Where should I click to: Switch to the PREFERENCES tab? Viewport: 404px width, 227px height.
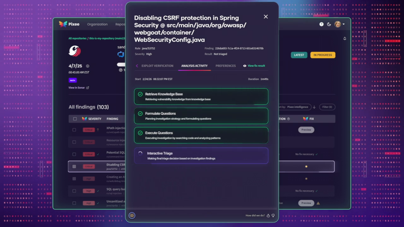(226, 66)
